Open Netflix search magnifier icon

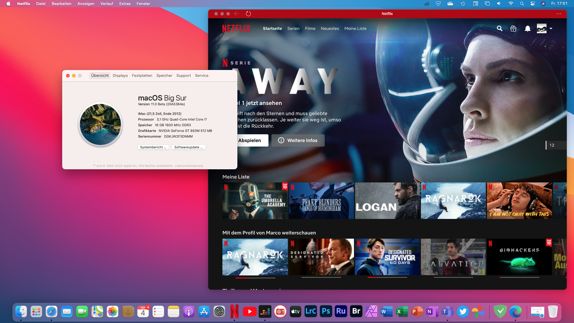[500, 28]
